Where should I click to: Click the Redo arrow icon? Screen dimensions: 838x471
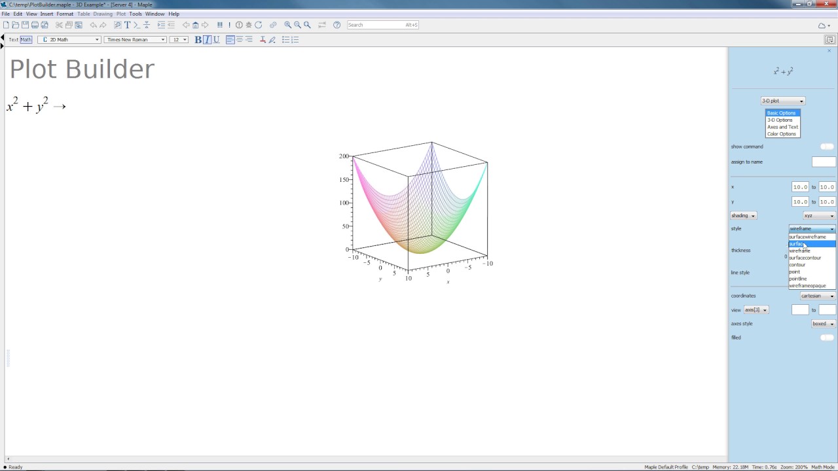[103, 25]
